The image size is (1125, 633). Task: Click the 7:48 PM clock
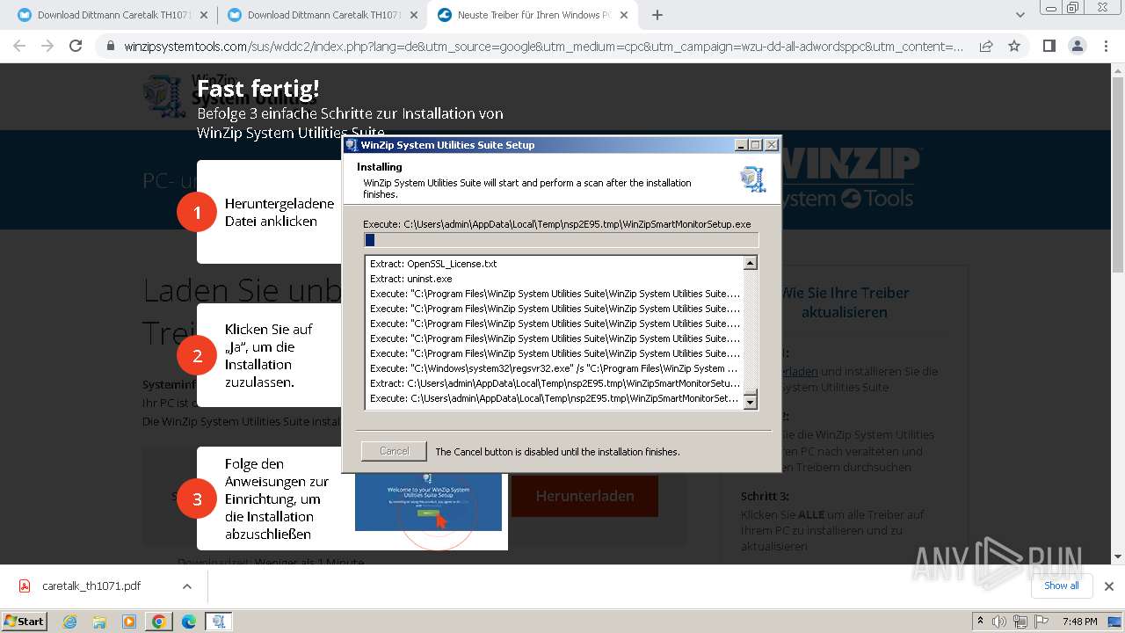point(1080,622)
